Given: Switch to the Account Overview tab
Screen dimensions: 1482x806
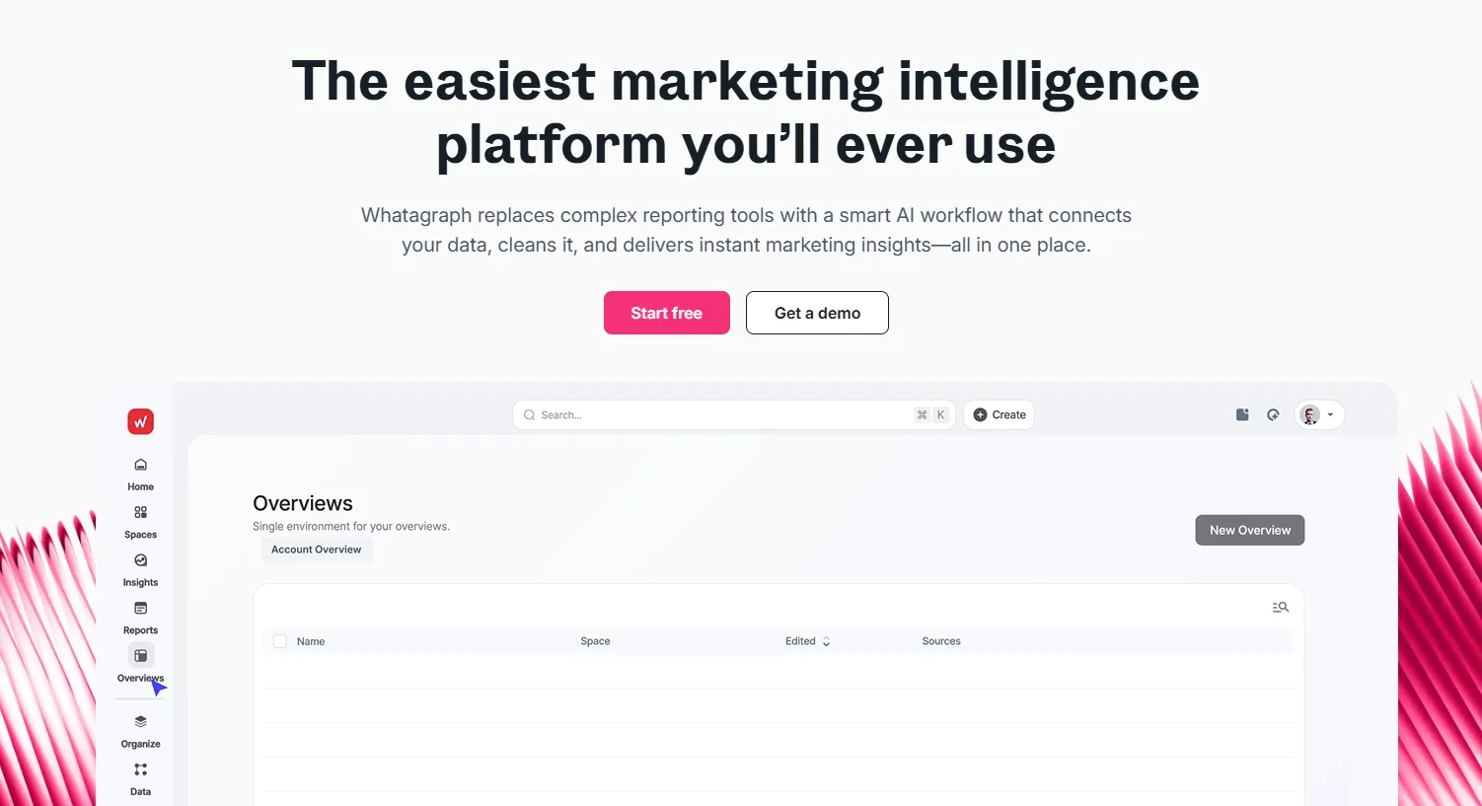Looking at the screenshot, I should pos(316,549).
